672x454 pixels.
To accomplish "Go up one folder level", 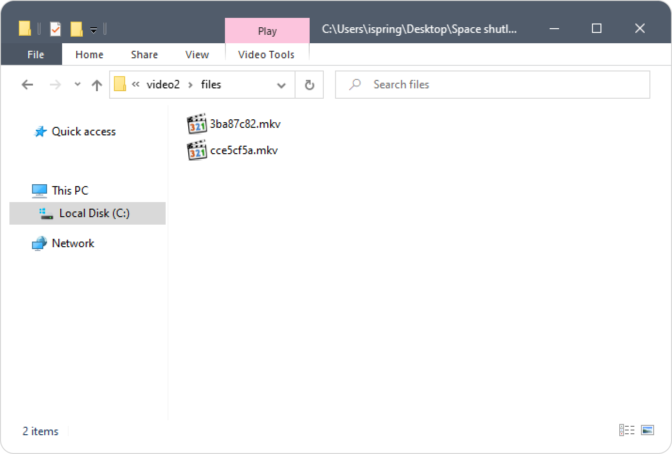I will pos(97,85).
